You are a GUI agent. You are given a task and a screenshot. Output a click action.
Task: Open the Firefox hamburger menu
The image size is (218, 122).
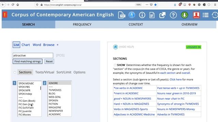point(215,5)
